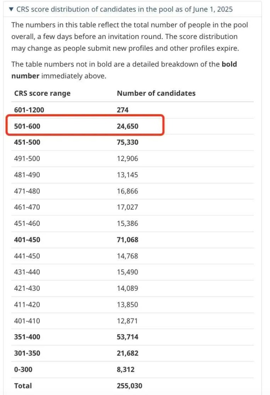Screen dimensions: 270x395
Task: Select the 351-400 score range cell
Action: pyautogui.click(x=27, y=337)
